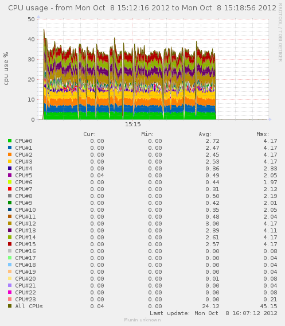Click the Cur column header
The image size is (285, 326).
pyautogui.click(x=89, y=134)
